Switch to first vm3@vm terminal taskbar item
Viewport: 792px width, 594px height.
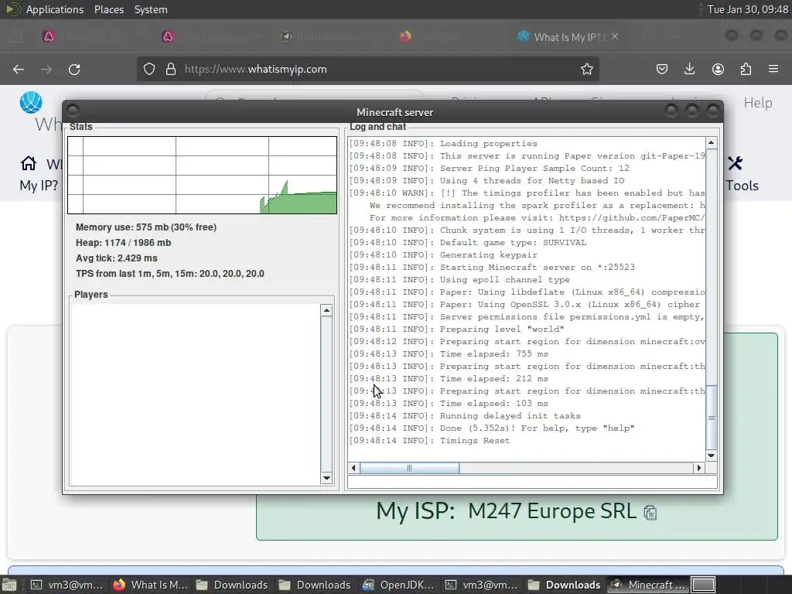tap(67, 585)
